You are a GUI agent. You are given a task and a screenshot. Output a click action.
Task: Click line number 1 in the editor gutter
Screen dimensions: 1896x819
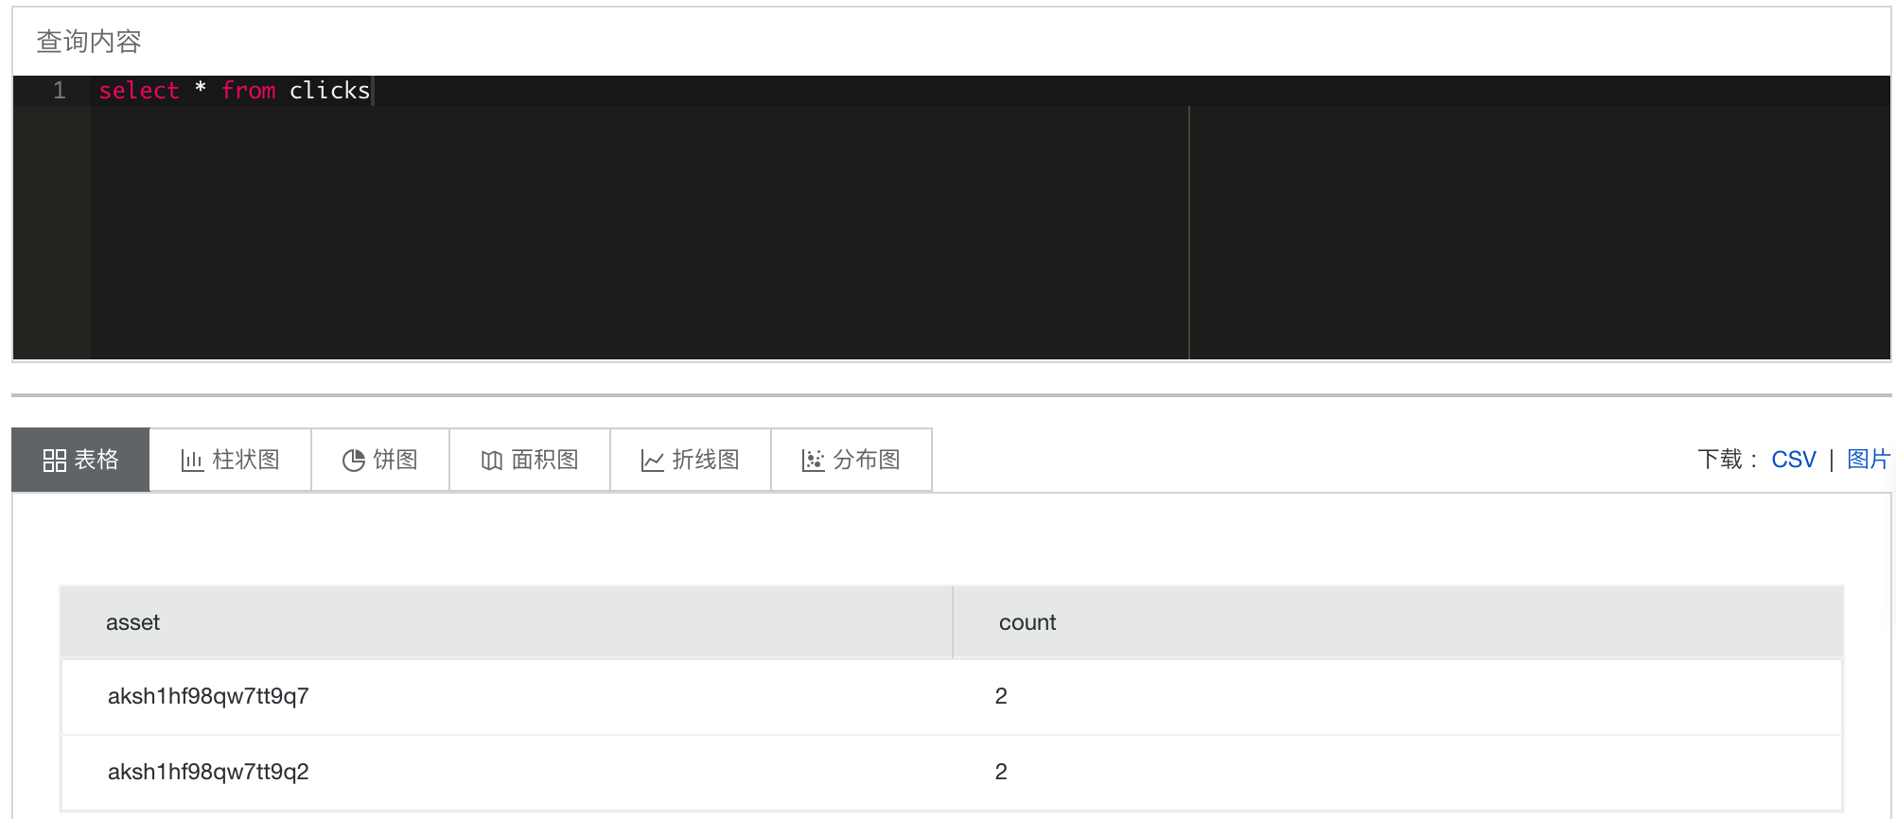60,91
